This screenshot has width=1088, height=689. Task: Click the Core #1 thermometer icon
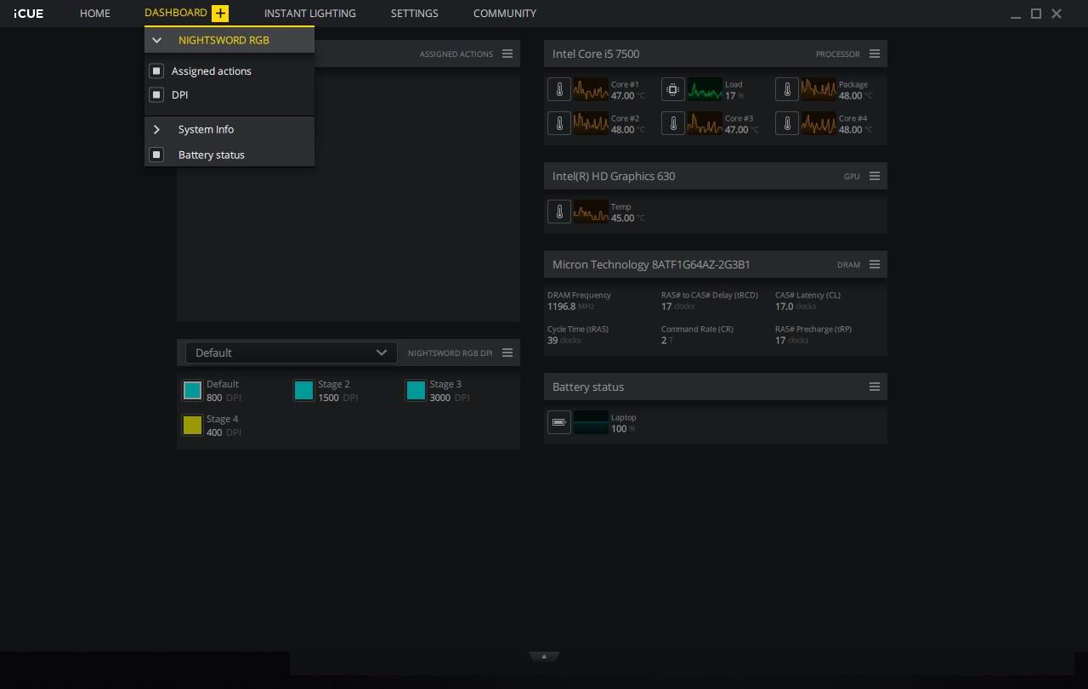559,89
